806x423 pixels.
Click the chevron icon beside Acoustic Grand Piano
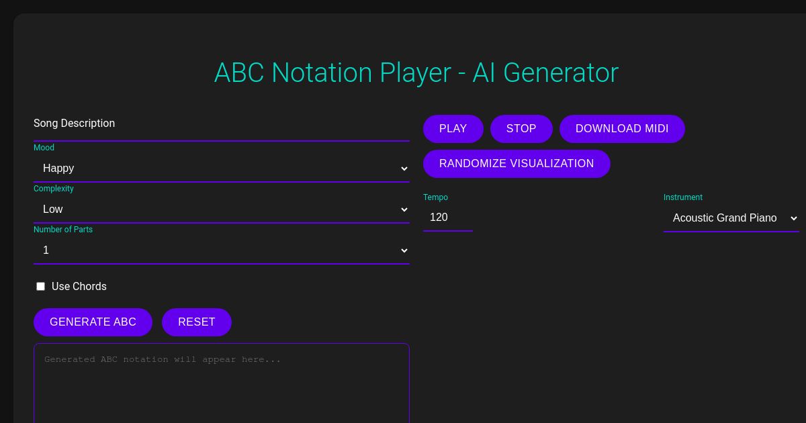(x=794, y=218)
